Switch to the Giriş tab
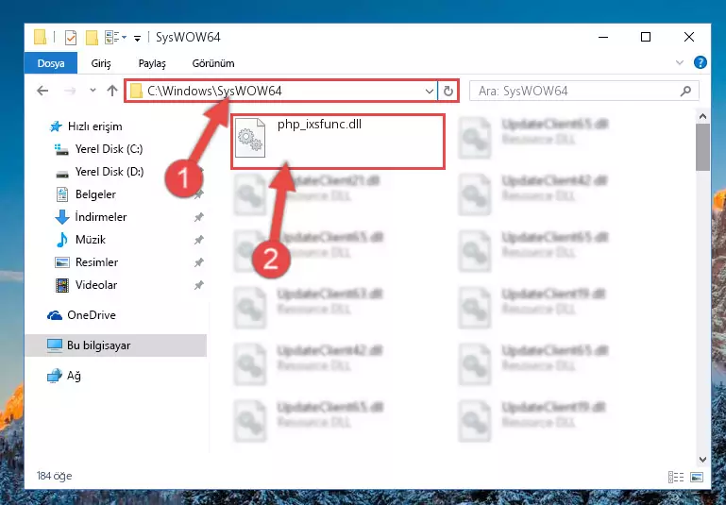 tap(101, 63)
